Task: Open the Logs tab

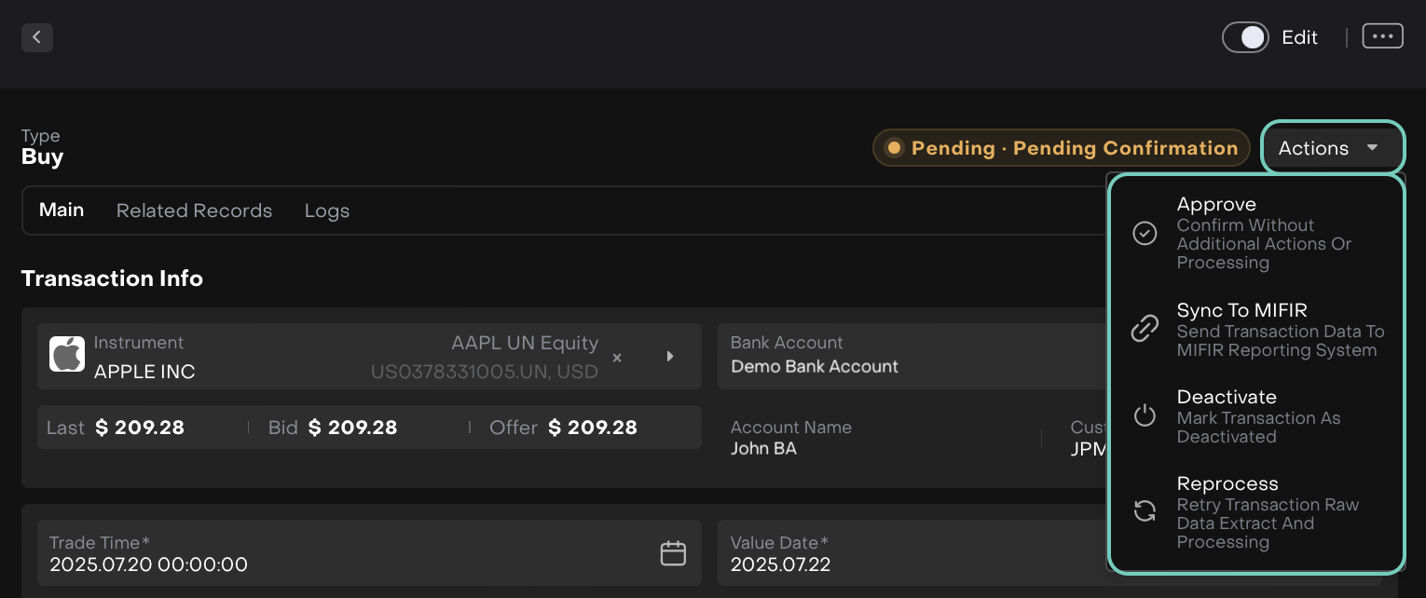Action: 327,211
